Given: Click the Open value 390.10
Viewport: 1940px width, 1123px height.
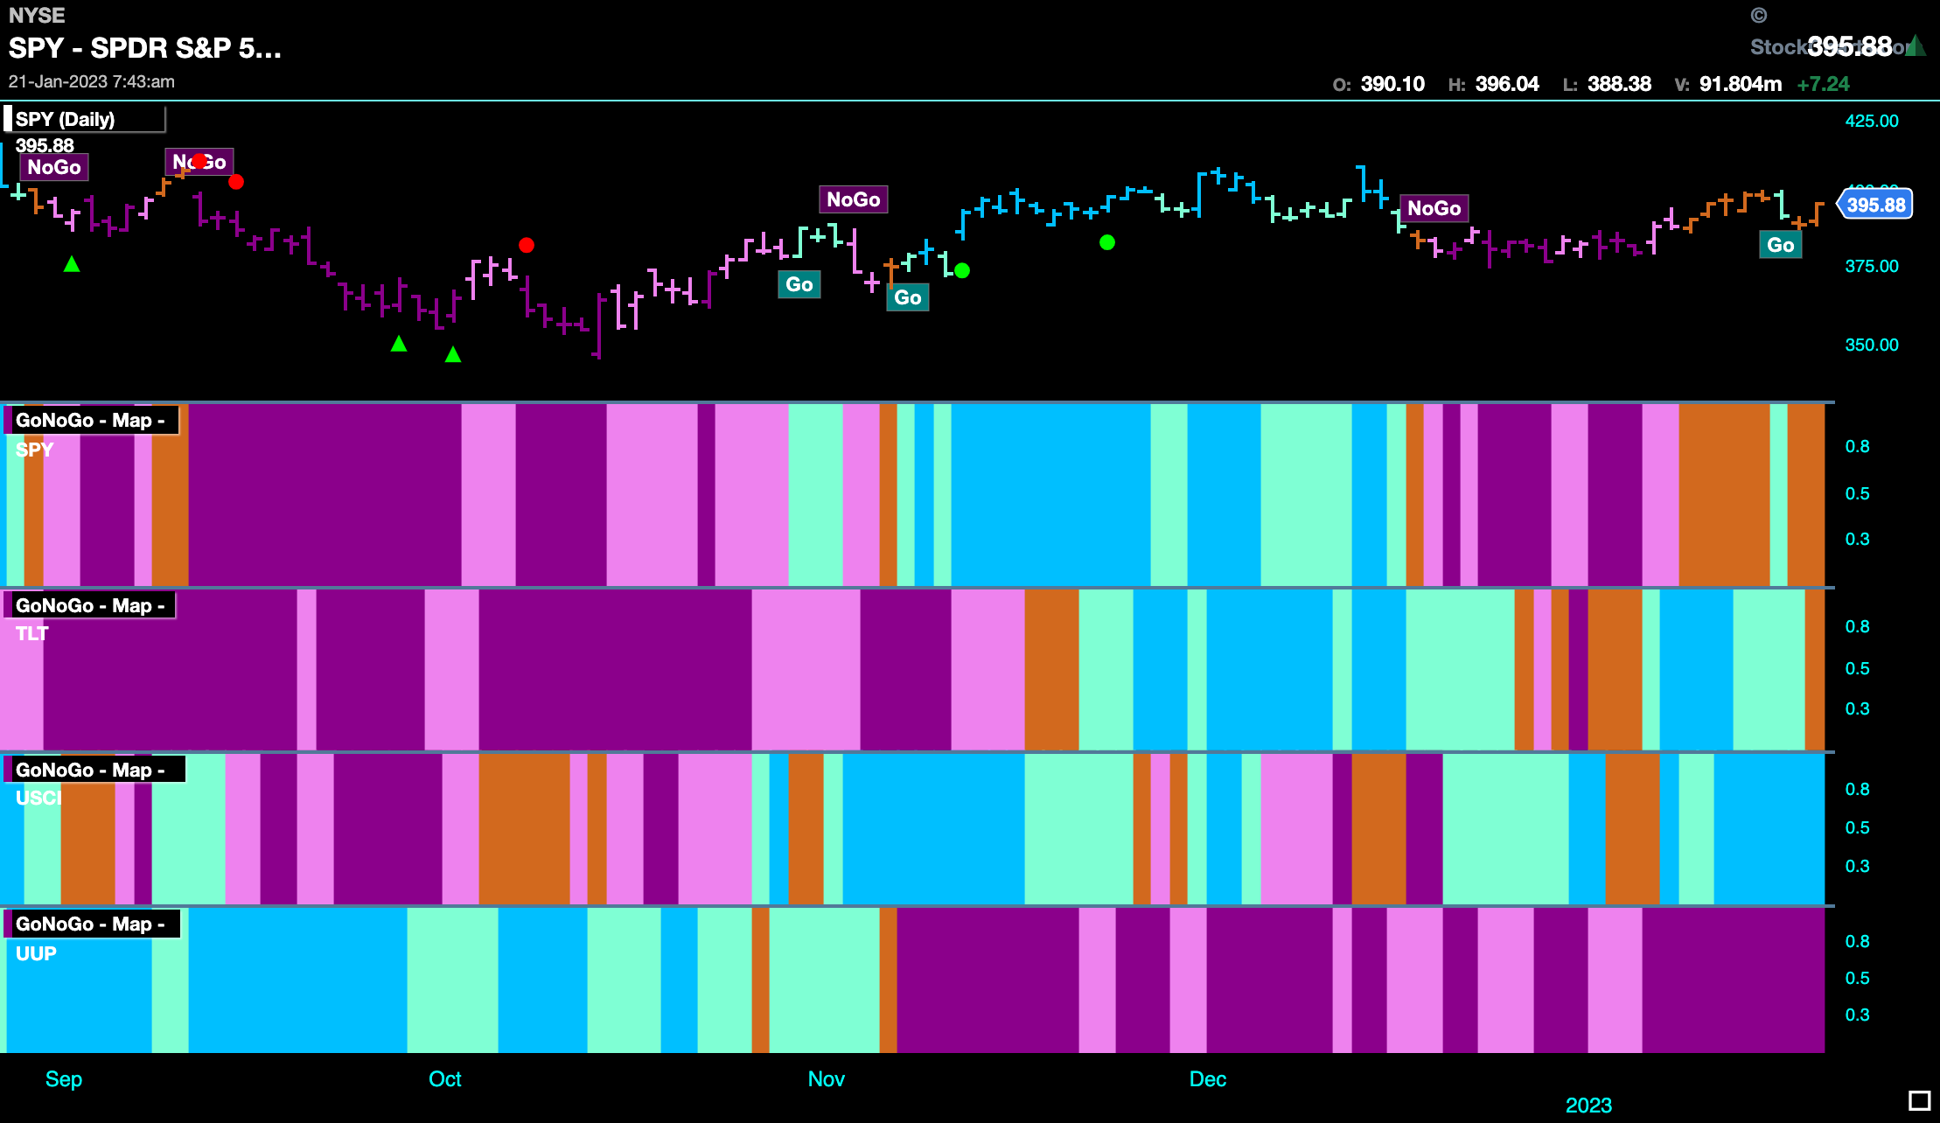Looking at the screenshot, I should (x=1392, y=84).
